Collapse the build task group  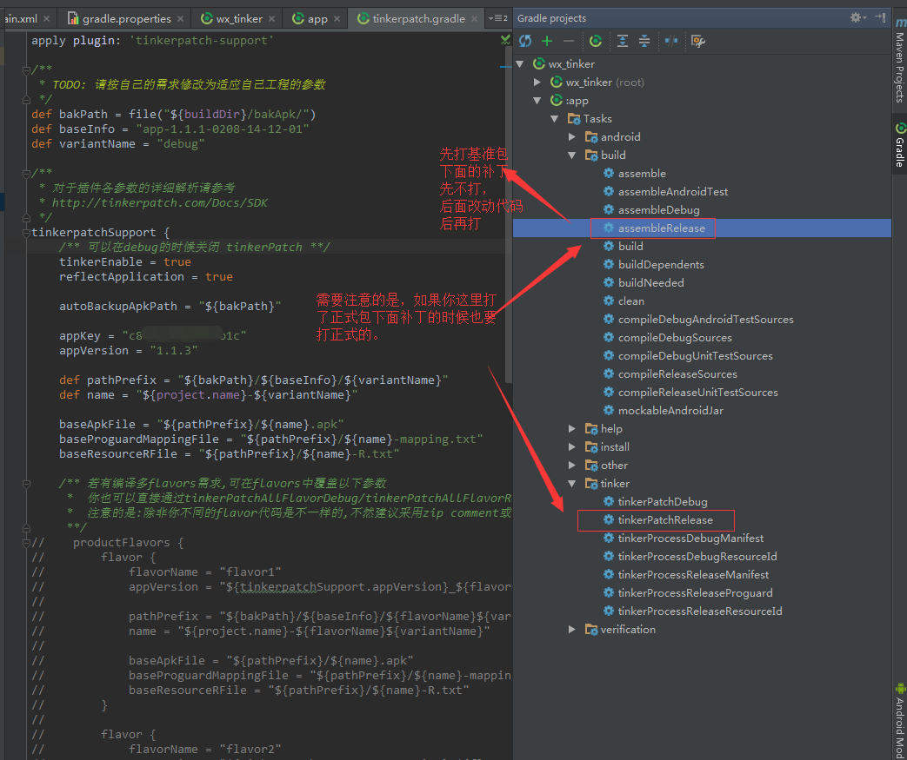click(572, 155)
